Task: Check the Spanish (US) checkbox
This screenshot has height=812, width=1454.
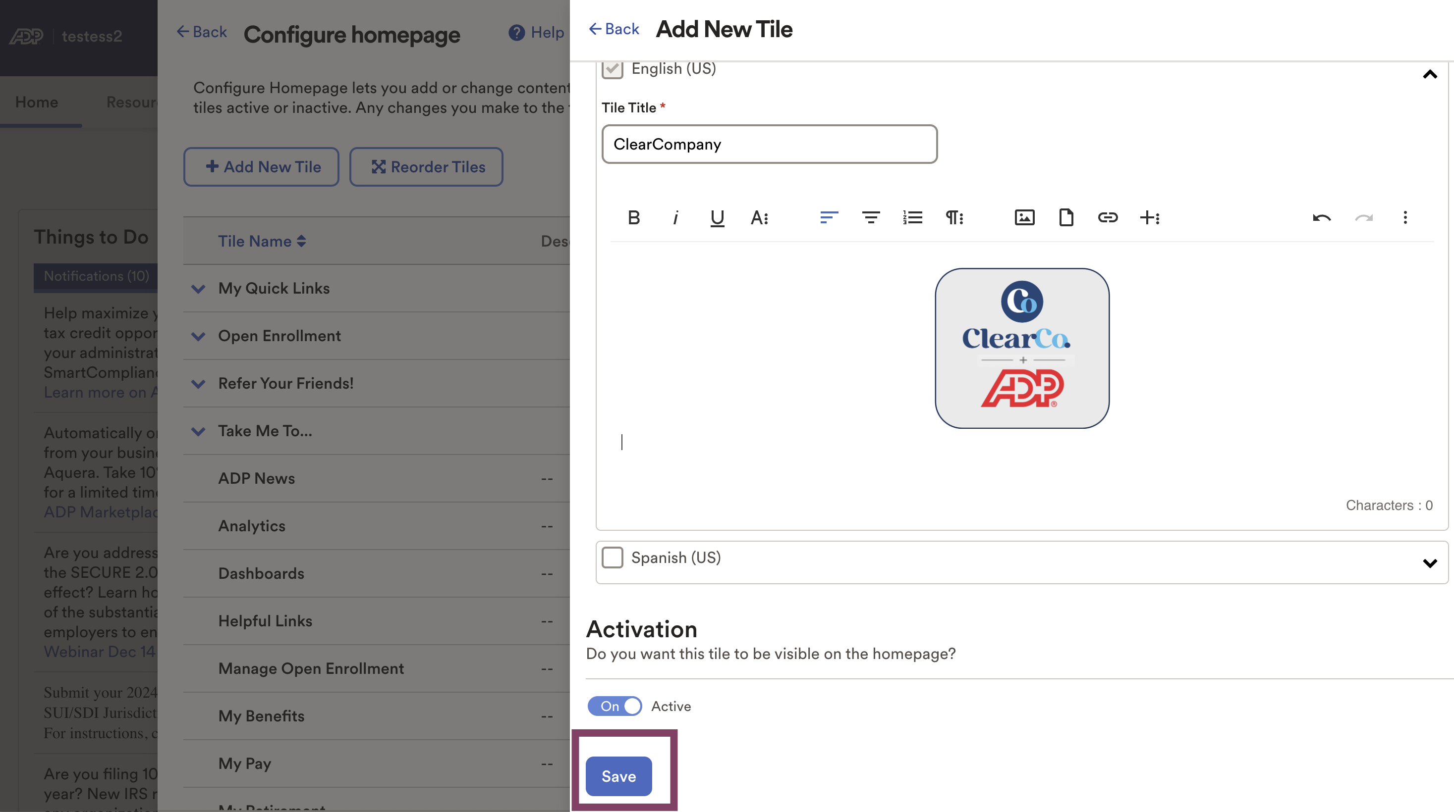Action: pyautogui.click(x=612, y=558)
